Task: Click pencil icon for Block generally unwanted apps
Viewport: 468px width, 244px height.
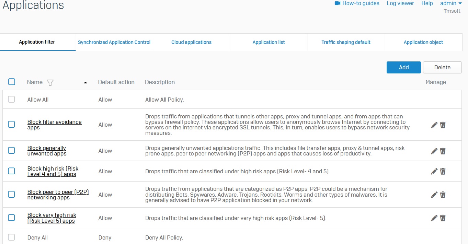Action: tap(434, 151)
